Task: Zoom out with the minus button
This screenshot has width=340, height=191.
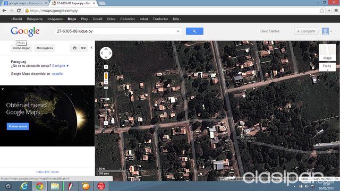Action: point(106,123)
